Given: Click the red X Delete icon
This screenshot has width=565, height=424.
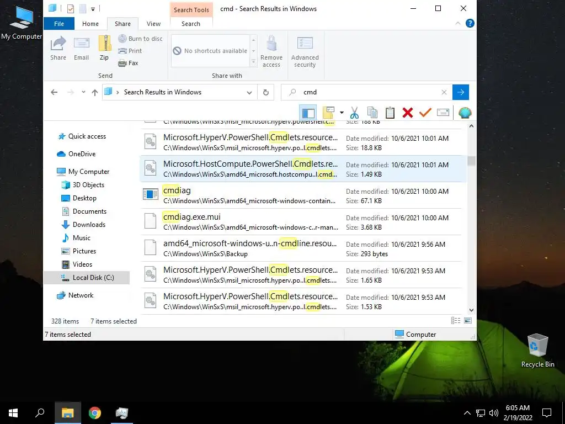Looking at the screenshot, I should pyautogui.click(x=408, y=113).
